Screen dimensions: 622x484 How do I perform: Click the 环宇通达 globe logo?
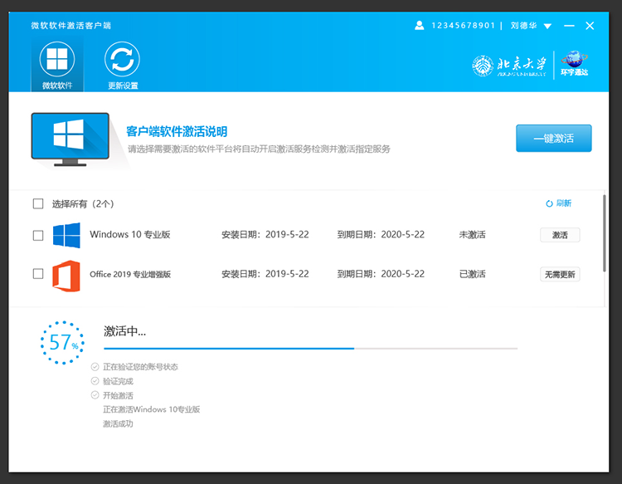tap(574, 64)
